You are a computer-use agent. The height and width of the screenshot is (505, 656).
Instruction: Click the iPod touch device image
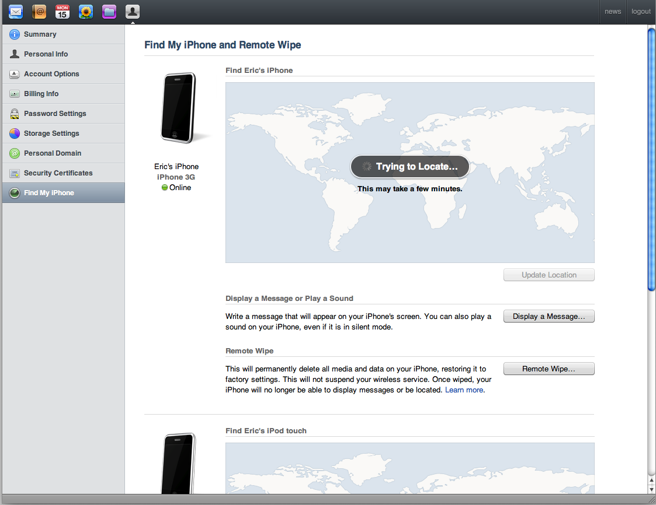point(179,464)
